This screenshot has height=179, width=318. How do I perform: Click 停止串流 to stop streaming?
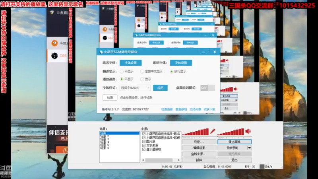click(x=235, y=142)
